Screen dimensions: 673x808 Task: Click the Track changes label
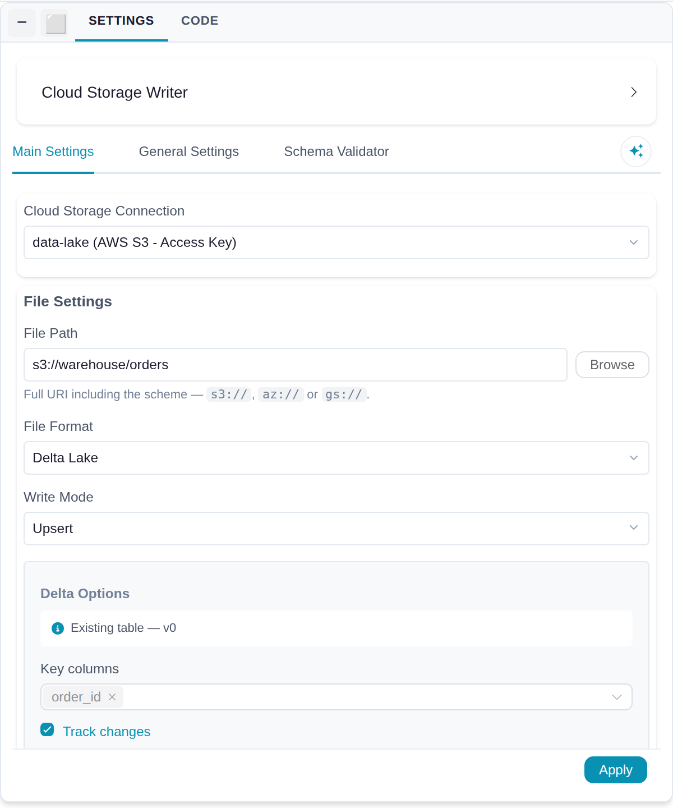[x=107, y=732]
